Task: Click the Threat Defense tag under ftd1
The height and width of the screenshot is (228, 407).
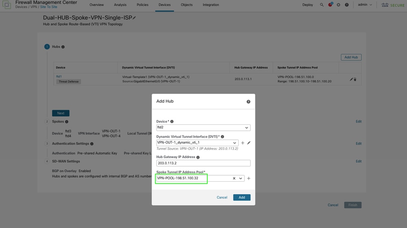Action: [x=68, y=82]
